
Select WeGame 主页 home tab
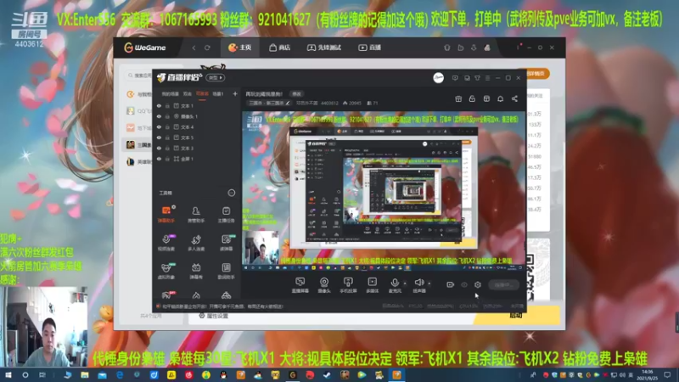pos(240,48)
